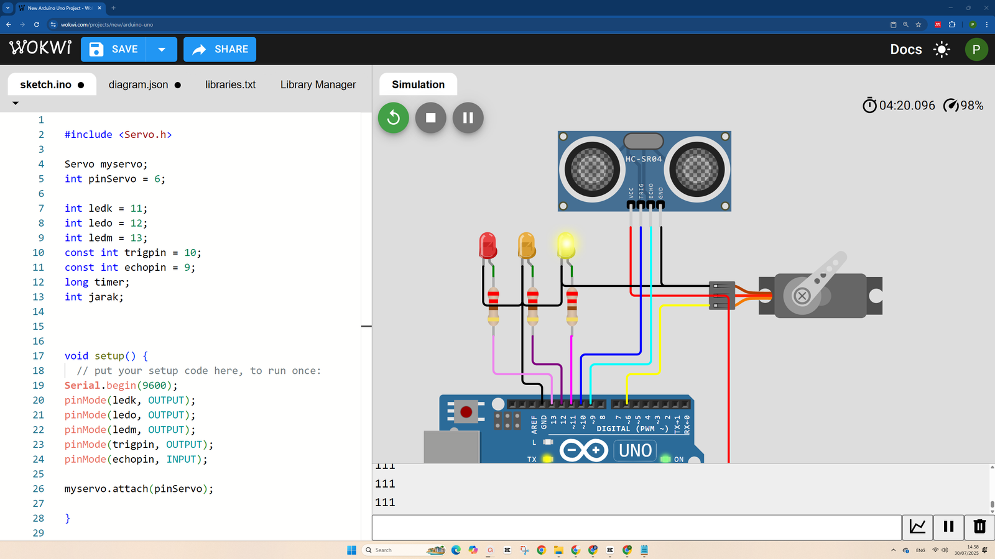The height and width of the screenshot is (559, 995).
Task: Select the Simulation tab
Action: [418, 84]
